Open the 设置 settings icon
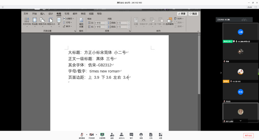The width and height of the screenshot is (259, 140). point(160,135)
